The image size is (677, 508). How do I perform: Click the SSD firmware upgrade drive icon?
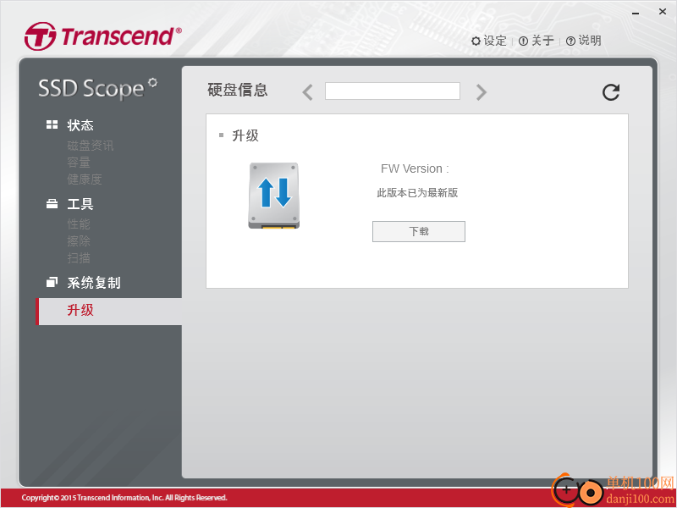[x=273, y=196]
